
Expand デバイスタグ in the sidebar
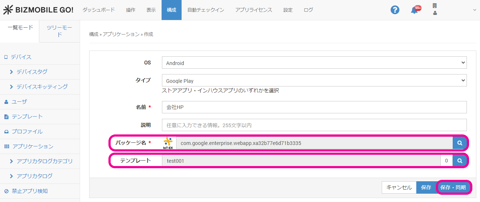32,72
